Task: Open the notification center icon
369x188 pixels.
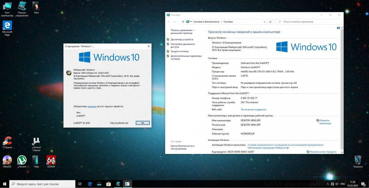Action: (363, 184)
